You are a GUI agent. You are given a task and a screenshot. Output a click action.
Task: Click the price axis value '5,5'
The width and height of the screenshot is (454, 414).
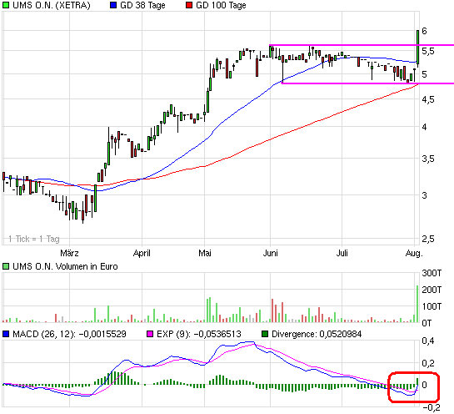[x=428, y=52]
